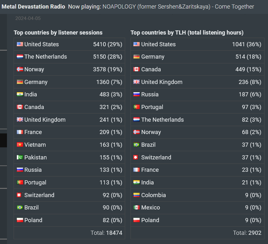This screenshot has width=268, height=244.
Task: Select Germany row in the TLH table
Action: pos(197,57)
